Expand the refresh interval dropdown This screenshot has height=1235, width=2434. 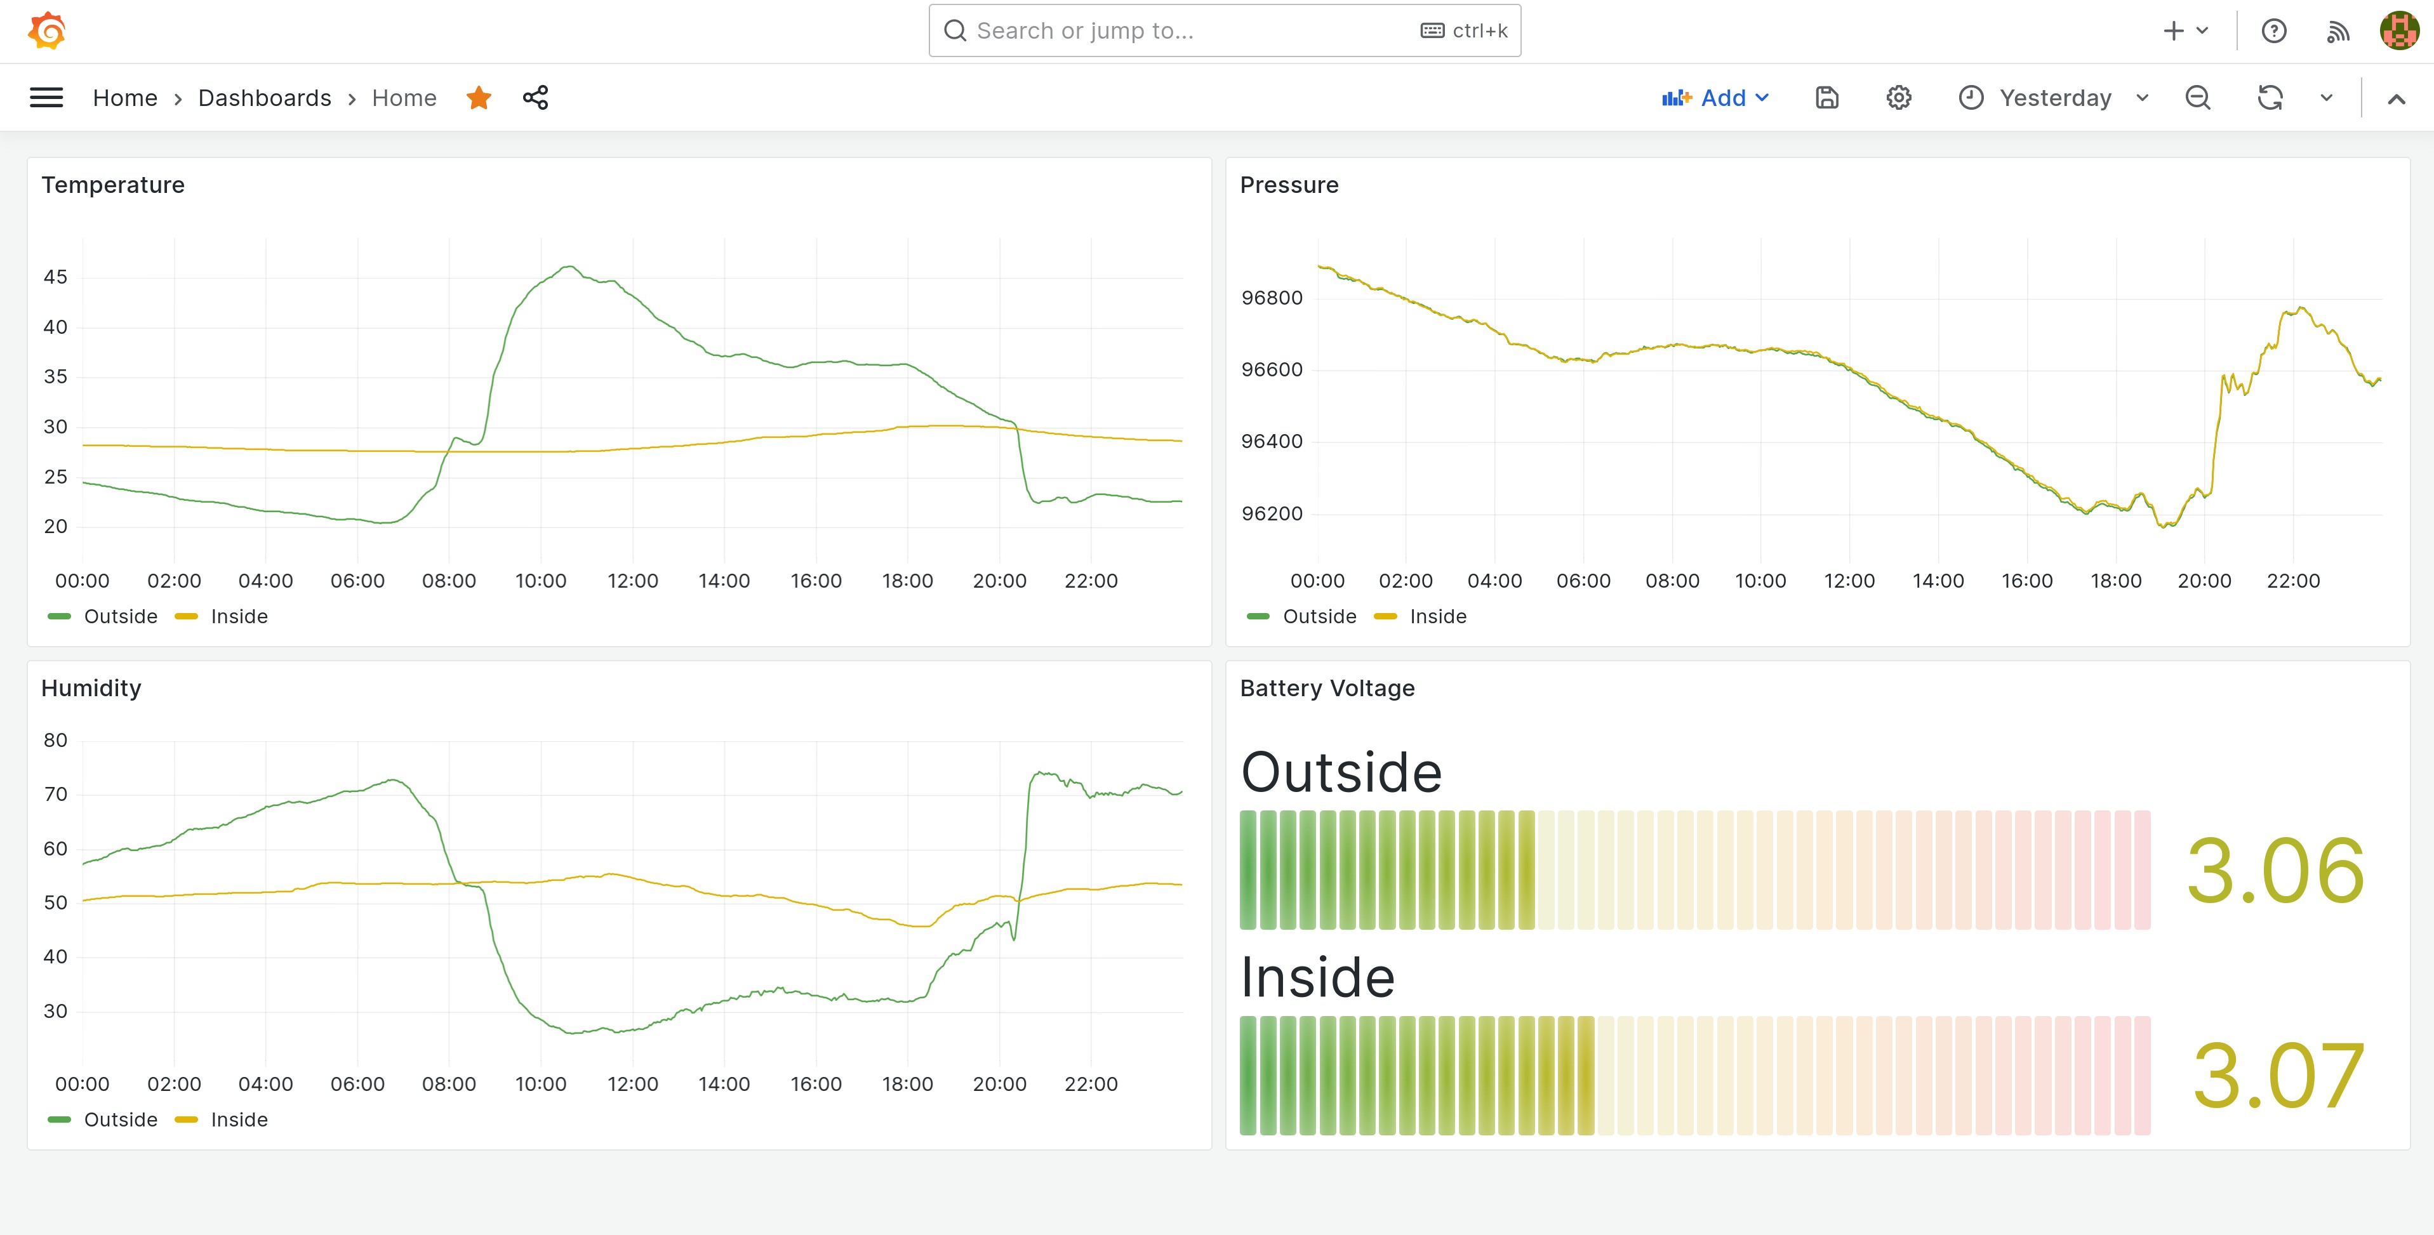coord(2325,97)
